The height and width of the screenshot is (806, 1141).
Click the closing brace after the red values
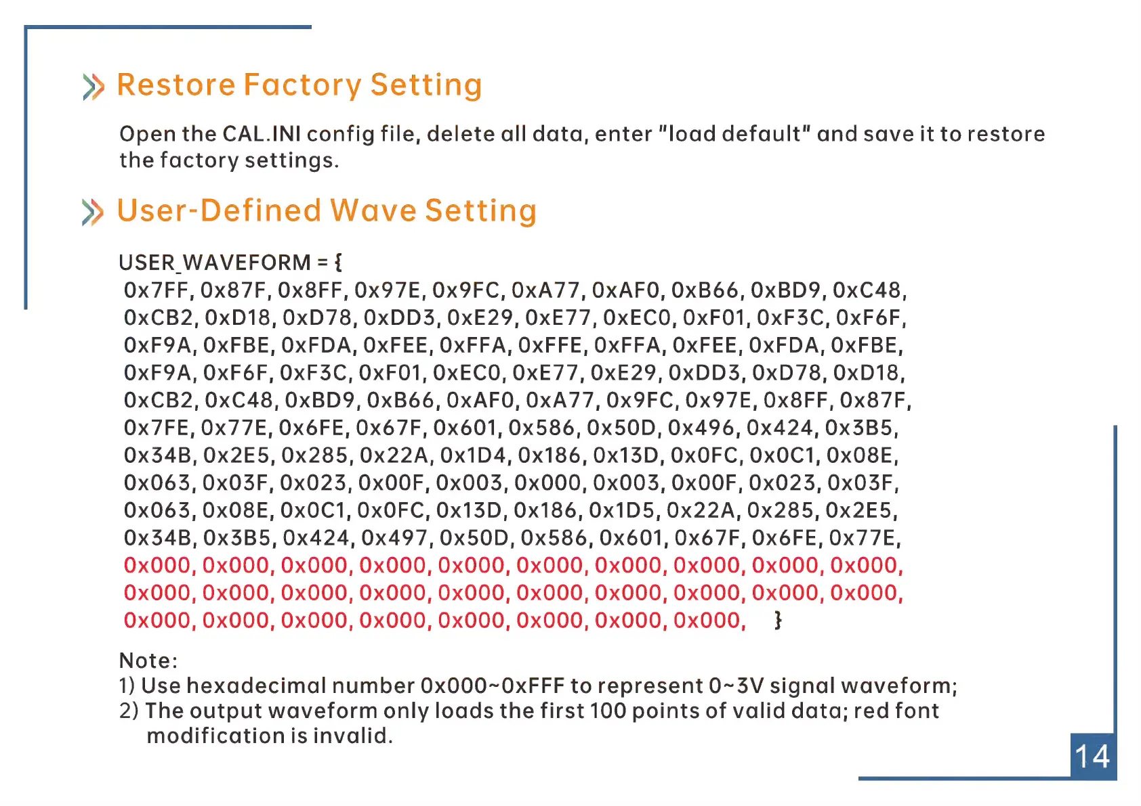click(778, 620)
